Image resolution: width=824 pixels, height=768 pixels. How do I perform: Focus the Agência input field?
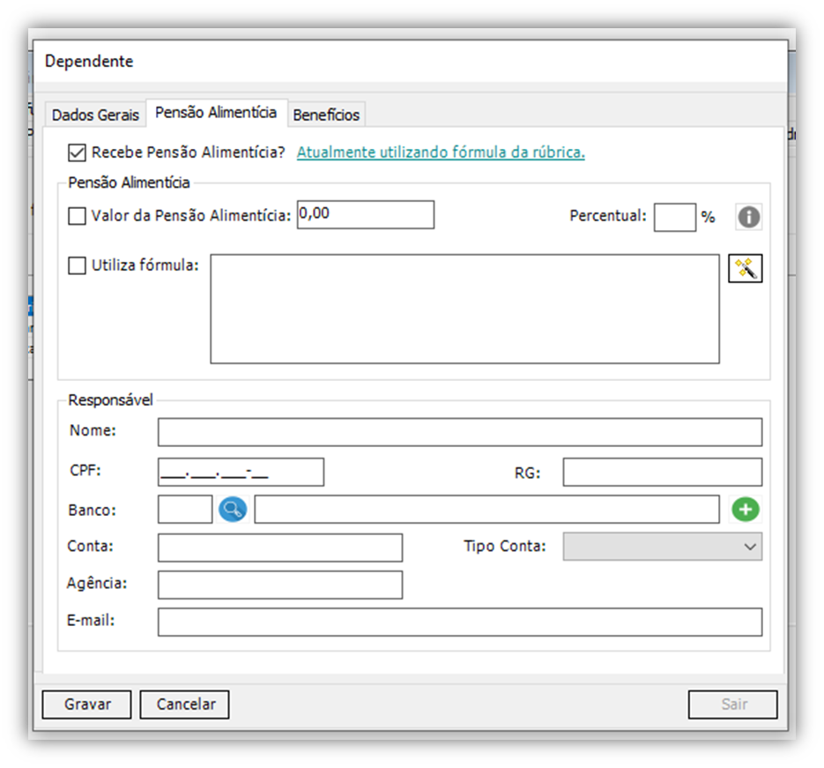[280, 585]
